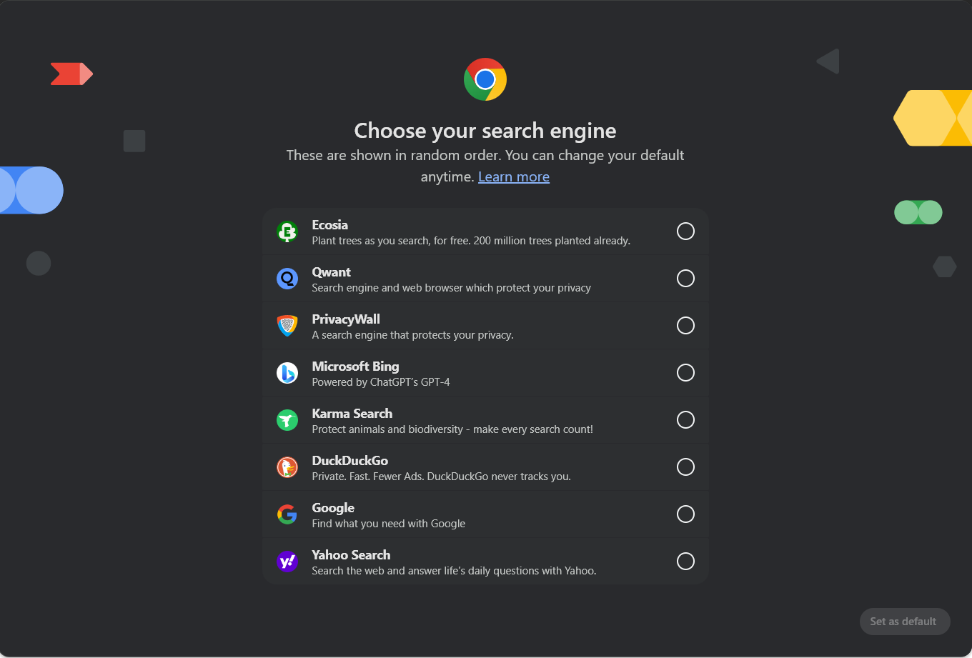972x658 pixels.
Task: Click the Ecosia tree logo icon
Action: point(287,231)
